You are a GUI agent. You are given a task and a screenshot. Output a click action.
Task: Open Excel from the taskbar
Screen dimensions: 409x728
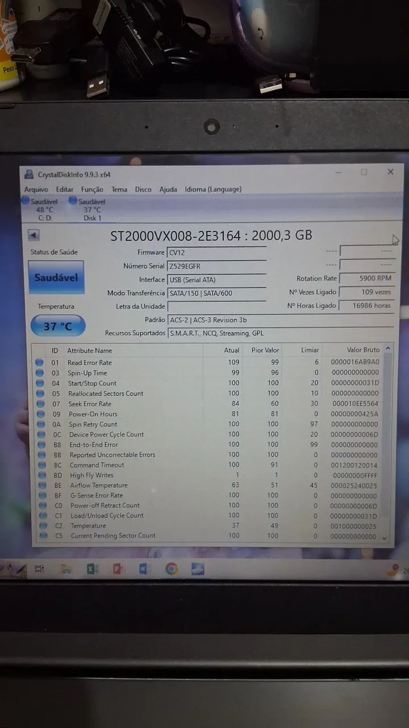(x=93, y=568)
